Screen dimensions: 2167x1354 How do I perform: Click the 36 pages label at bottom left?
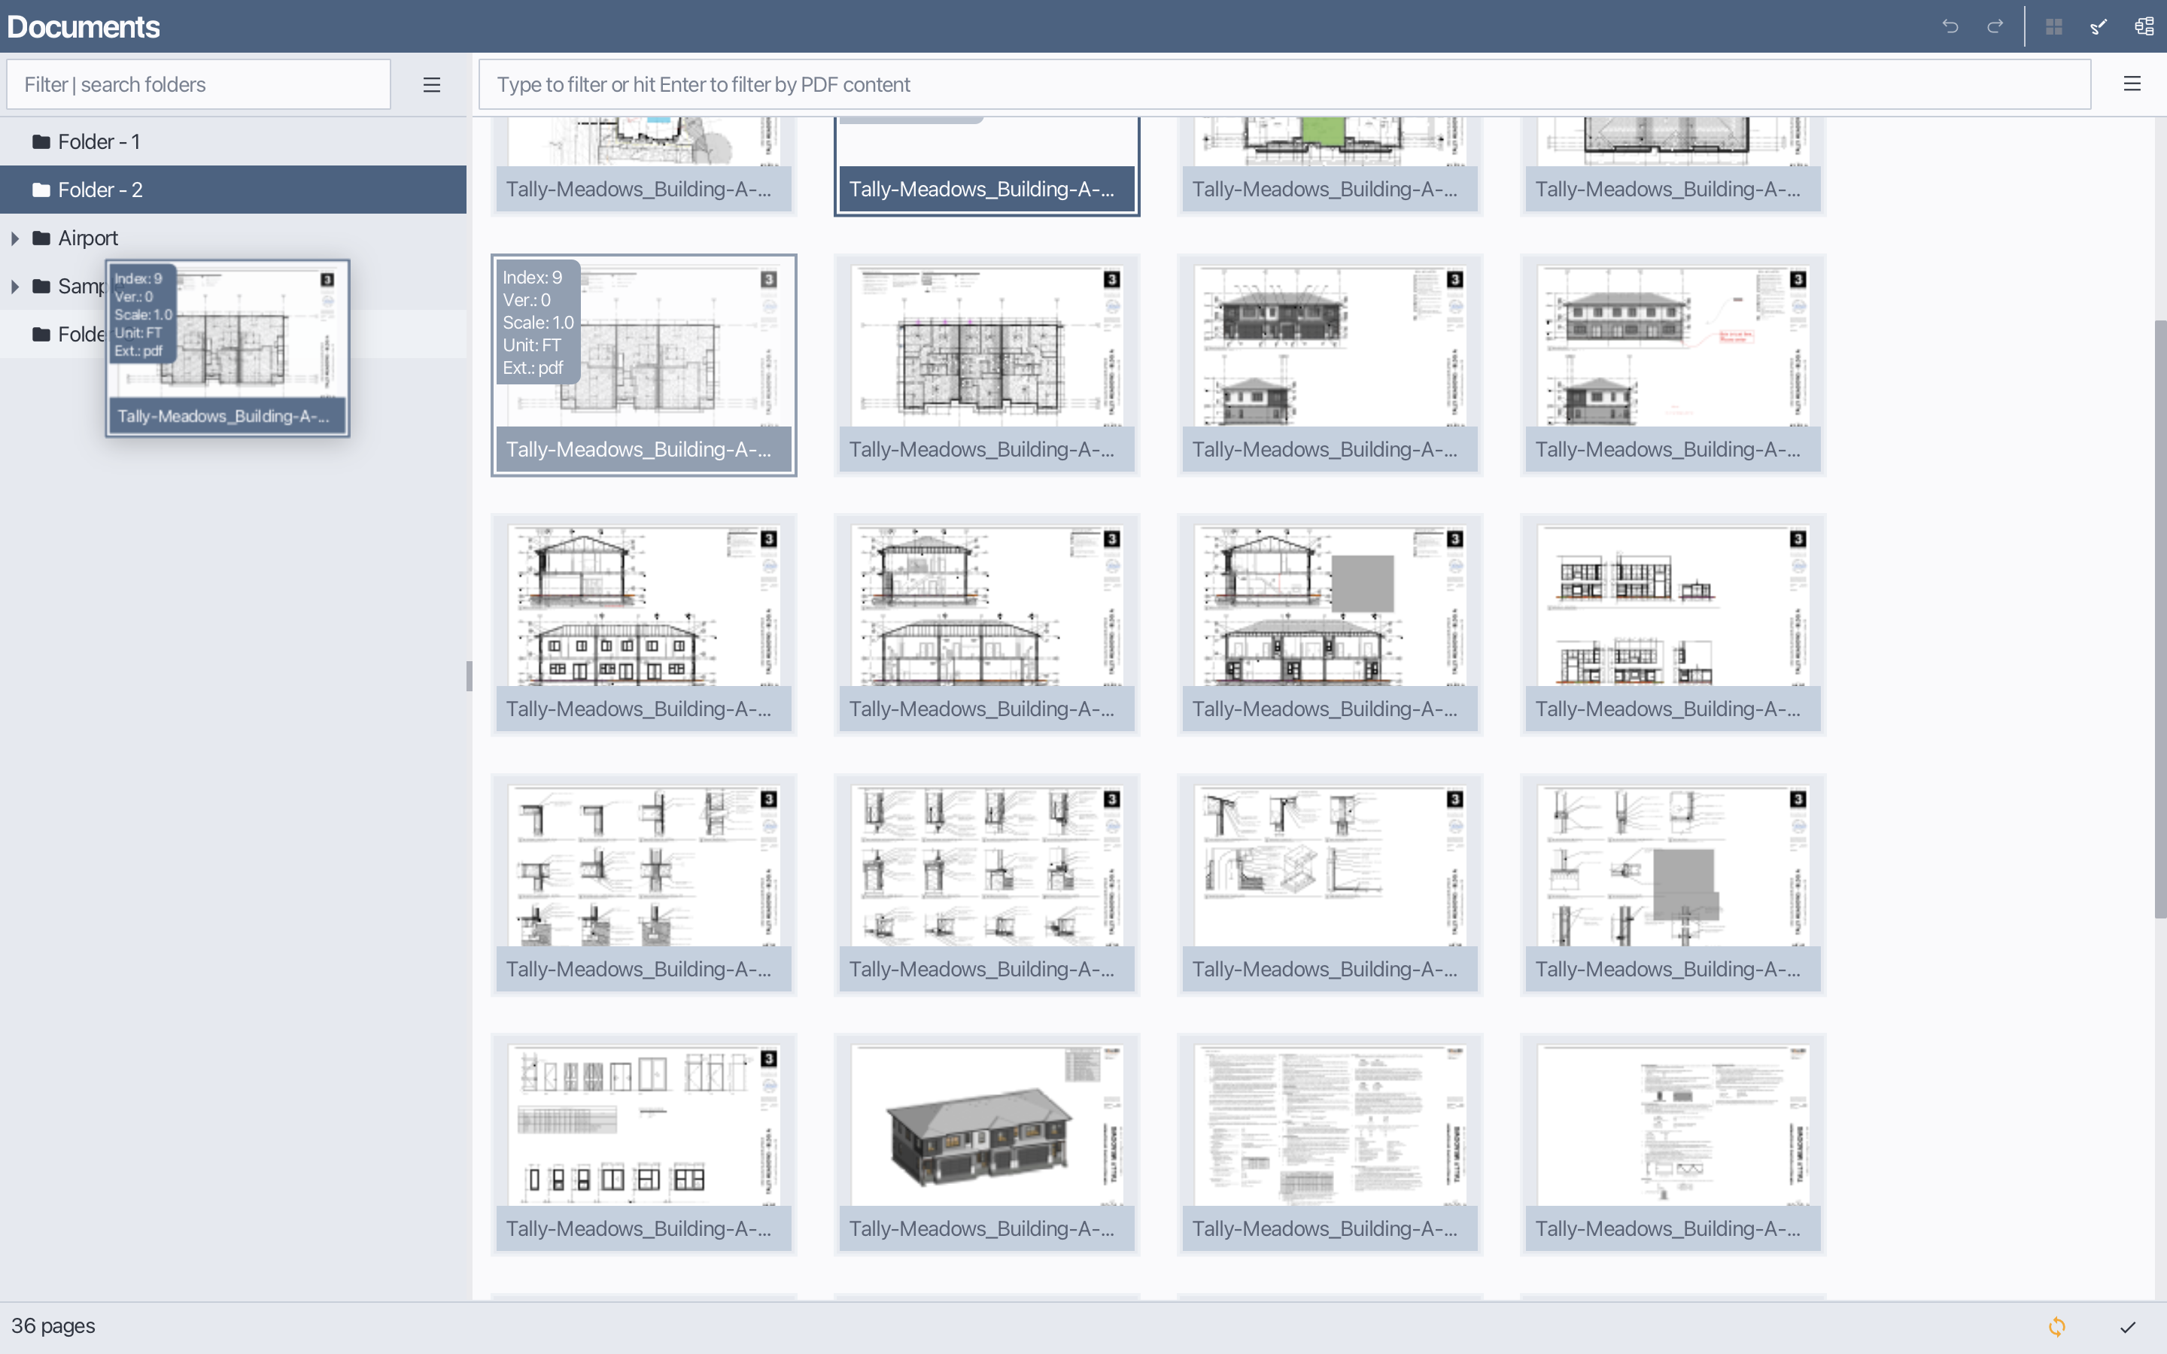(55, 1325)
